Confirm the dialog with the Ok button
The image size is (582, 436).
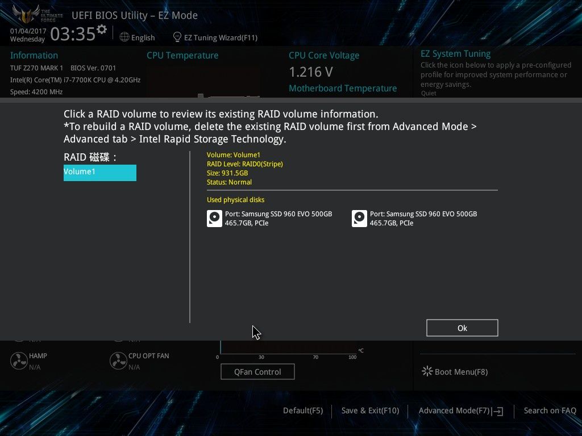[462, 328]
